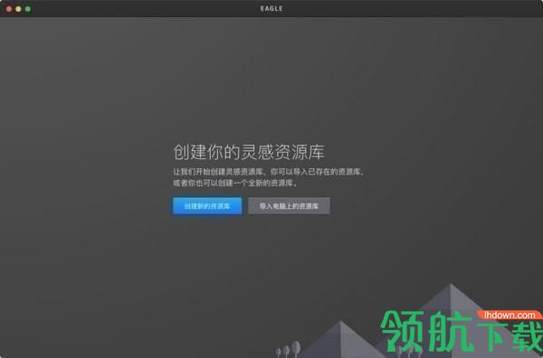Screen dimensions: 543x358
Task: Click the EAGLE title in the title bar
Action: [x=271, y=9]
